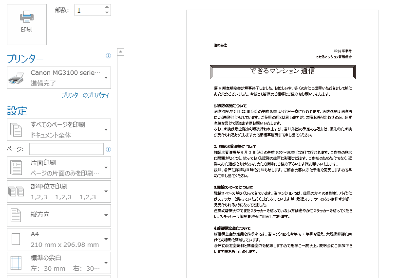Click the できるマンション通信 title in preview
The height and width of the screenshot is (278, 418).
point(283,71)
